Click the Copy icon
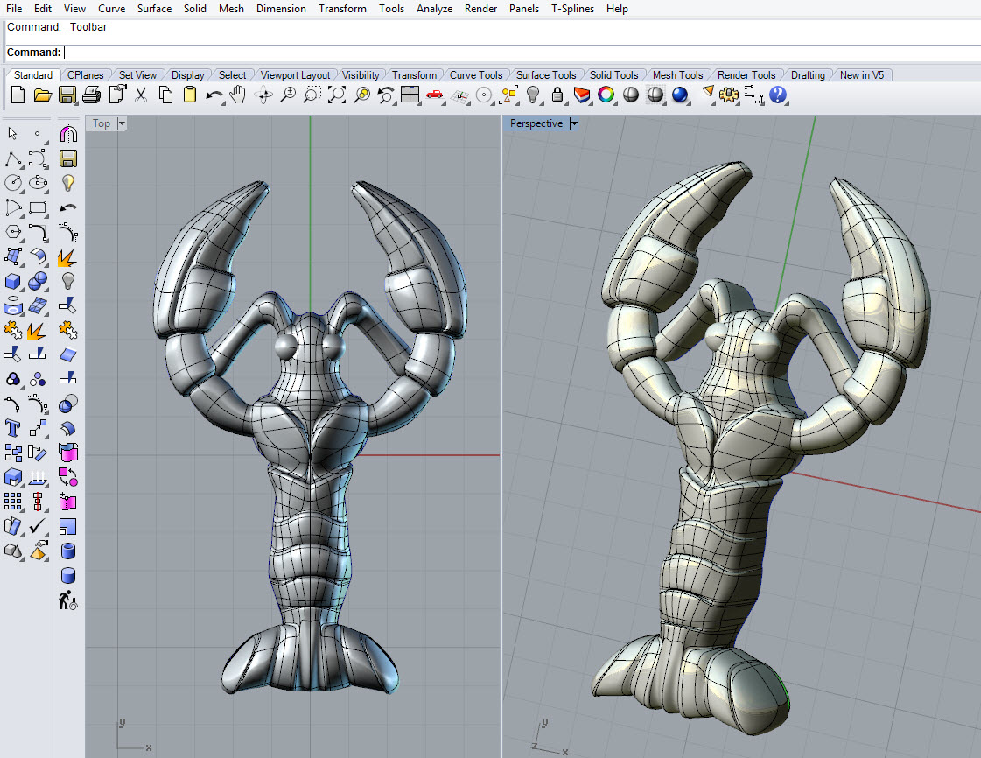The width and height of the screenshot is (981, 758). (165, 95)
